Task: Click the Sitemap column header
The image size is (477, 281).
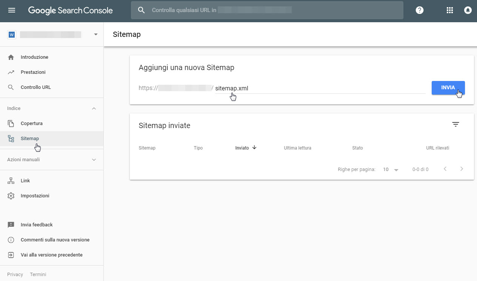Action: click(x=147, y=148)
